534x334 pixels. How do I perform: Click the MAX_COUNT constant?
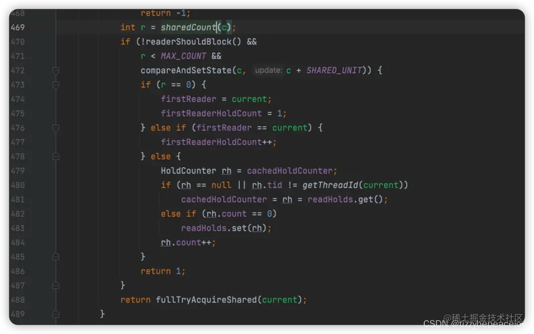[x=183, y=56]
